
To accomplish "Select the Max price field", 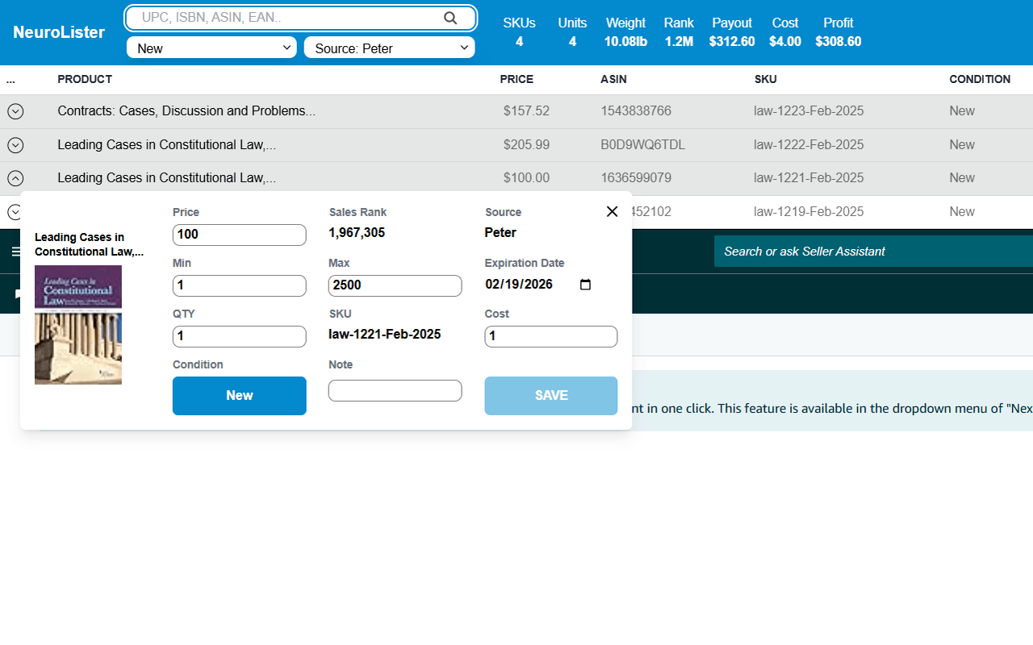I will click(395, 285).
